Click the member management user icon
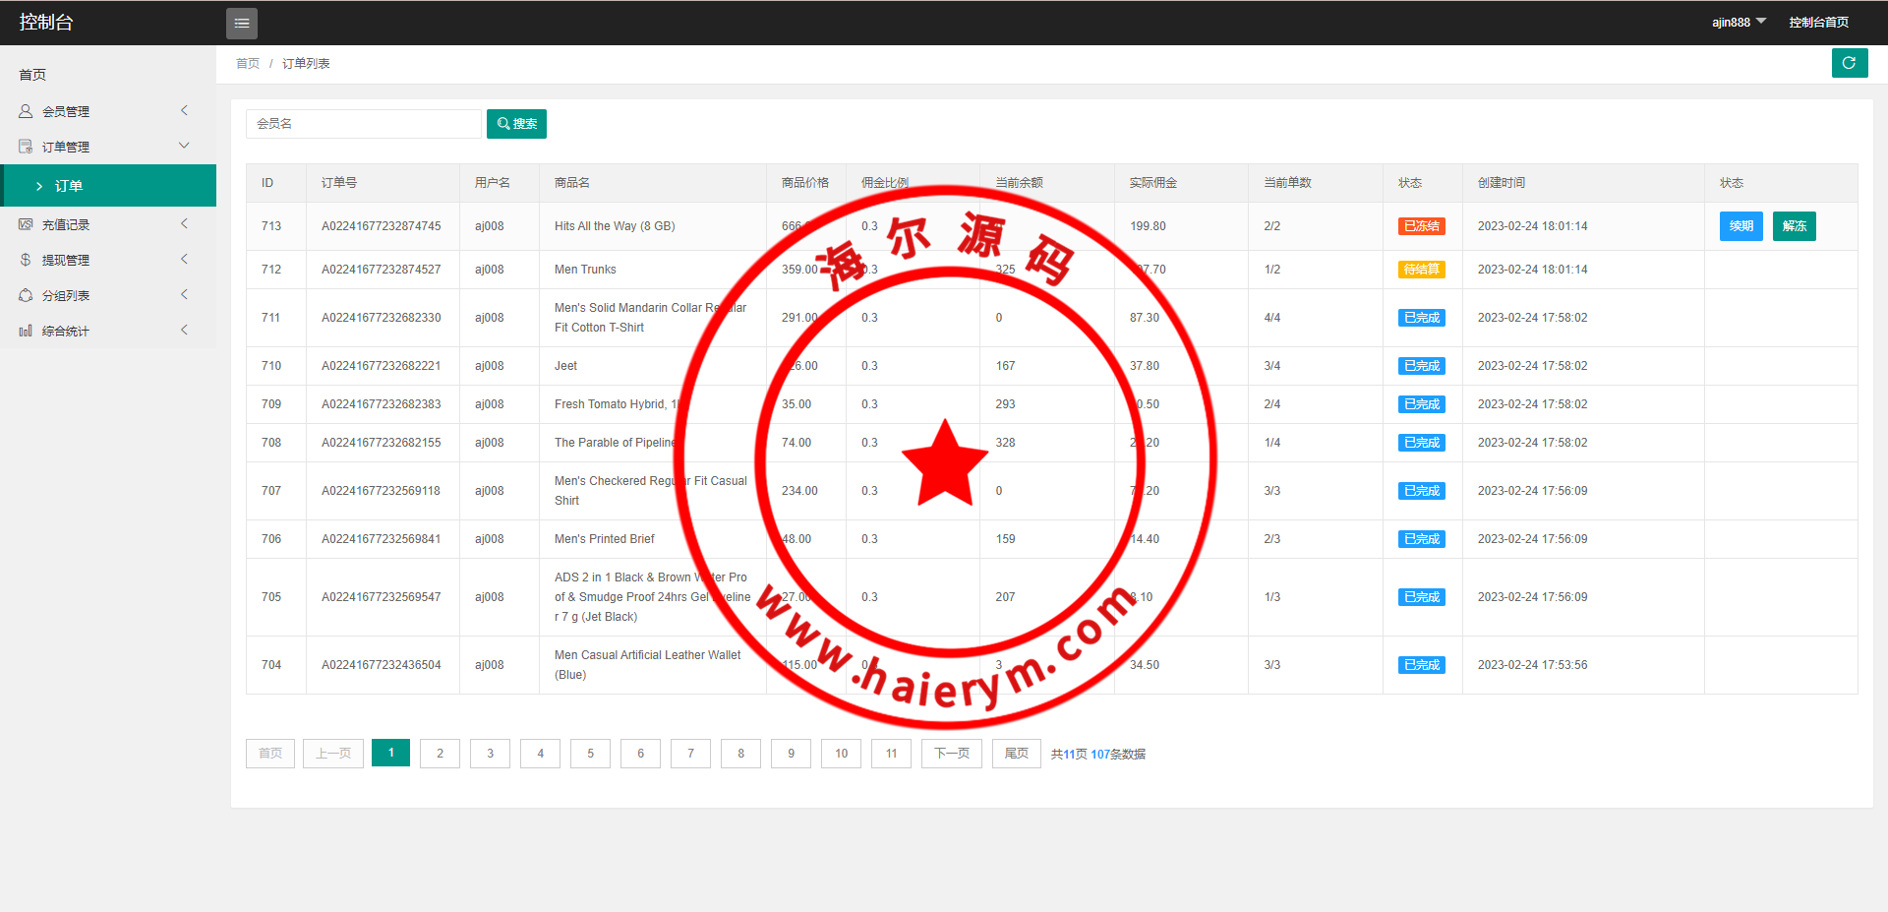Viewport: 1888px width, 912px height. coord(26,111)
